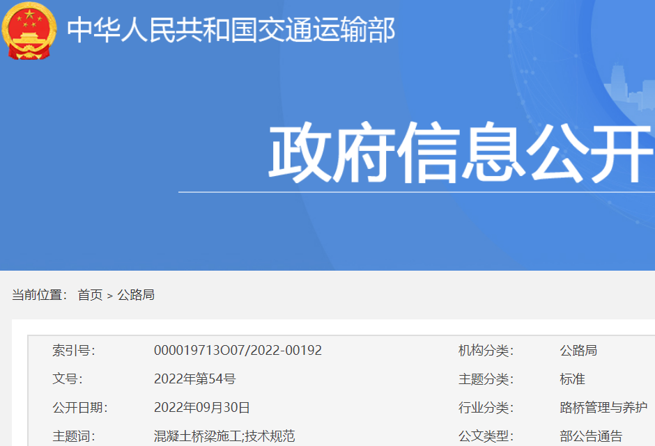This screenshot has height=446, width=655.
Task: Select the 当前位置 breadcrumb label
Action: point(39,295)
